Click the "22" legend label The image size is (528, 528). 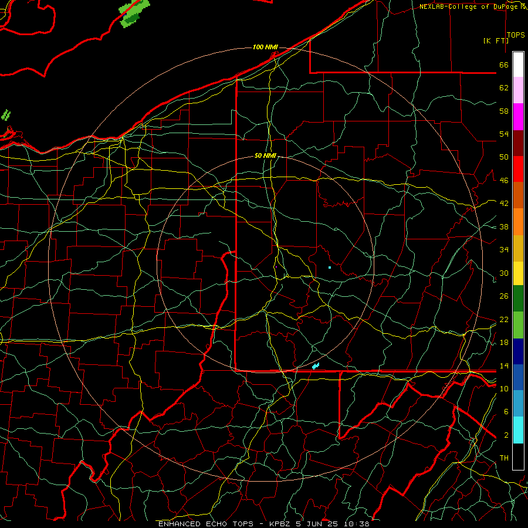pos(504,319)
